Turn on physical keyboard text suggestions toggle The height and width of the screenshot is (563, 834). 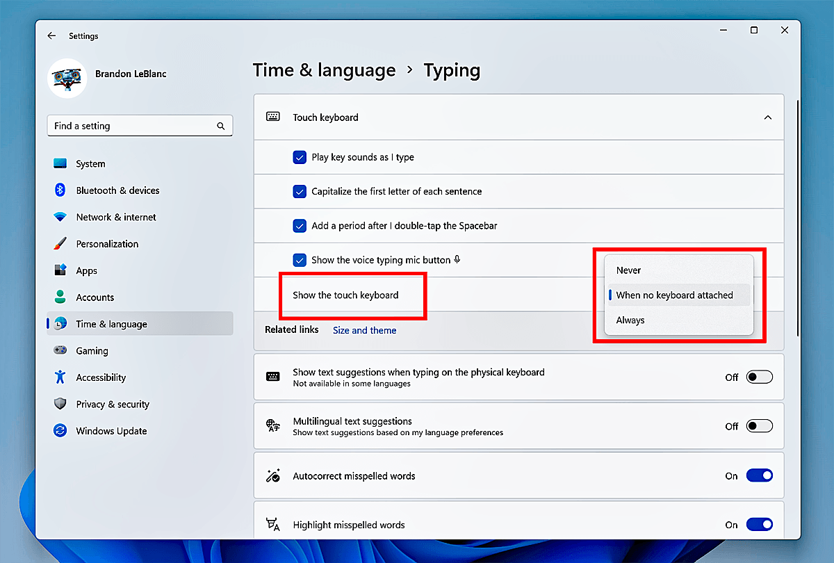pos(760,377)
